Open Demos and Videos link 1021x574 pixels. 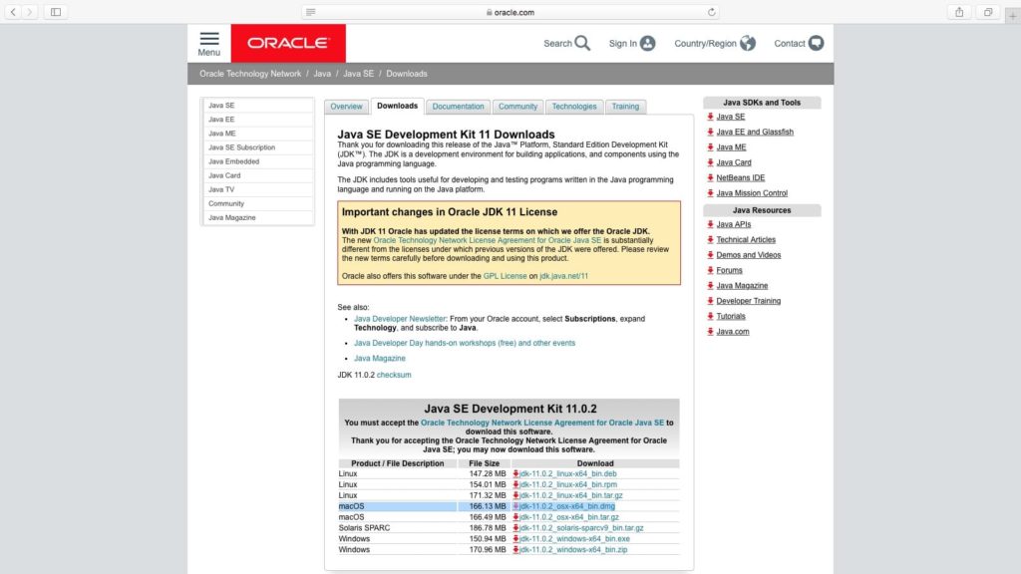pyautogui.click(x=748, y=255)
